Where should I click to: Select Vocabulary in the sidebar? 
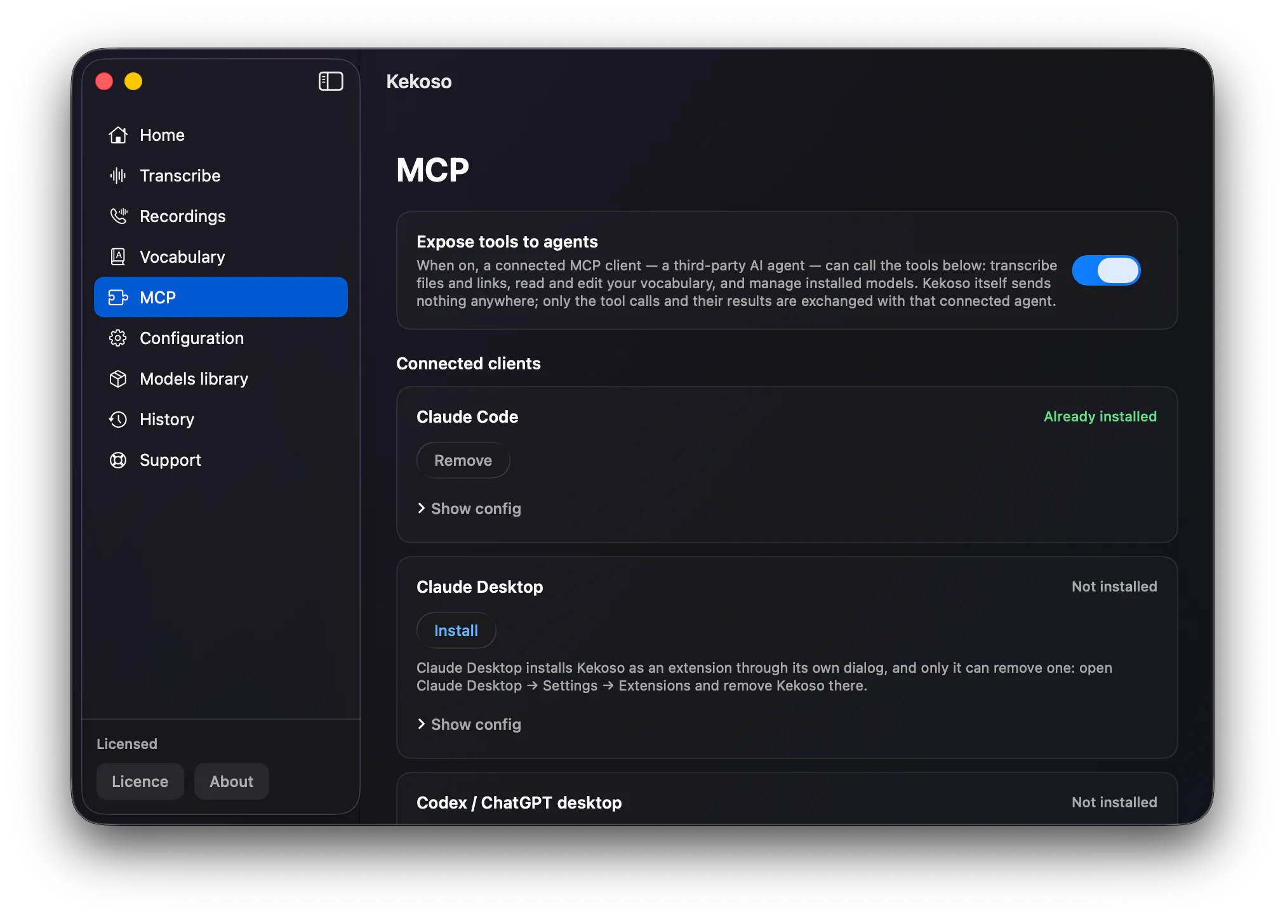tap(221, 257)
